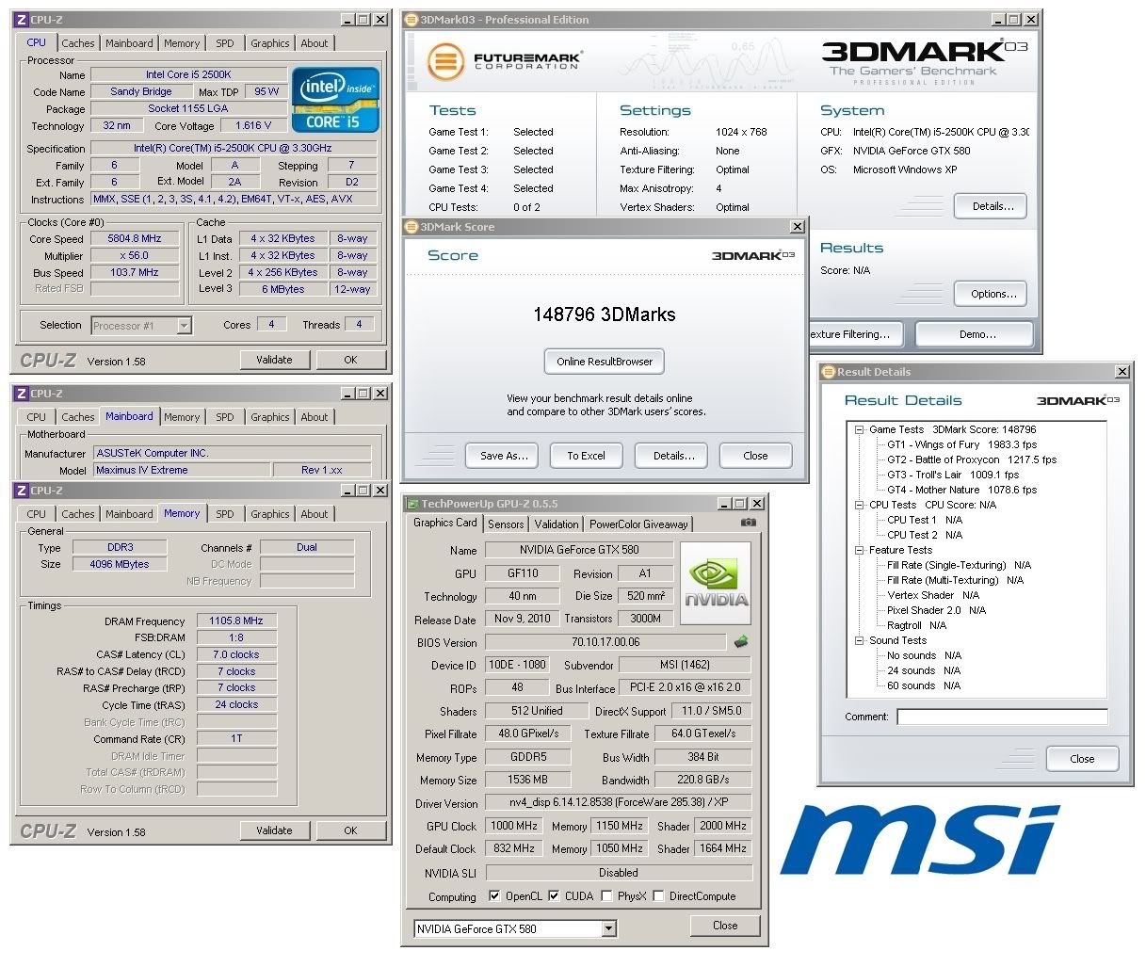
Task: Click the 3DMark Score dialog title icon
Action: click(412, 227)
